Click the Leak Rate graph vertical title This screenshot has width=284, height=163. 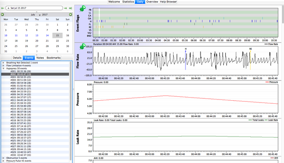click(78, 137)
